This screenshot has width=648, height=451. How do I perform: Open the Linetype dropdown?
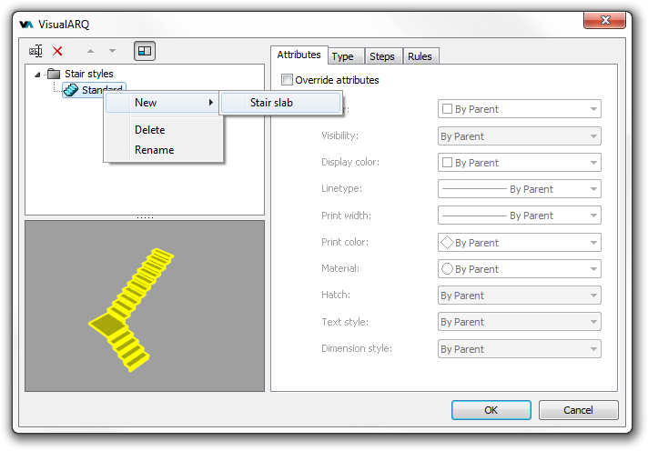click(x=519, y=189)
